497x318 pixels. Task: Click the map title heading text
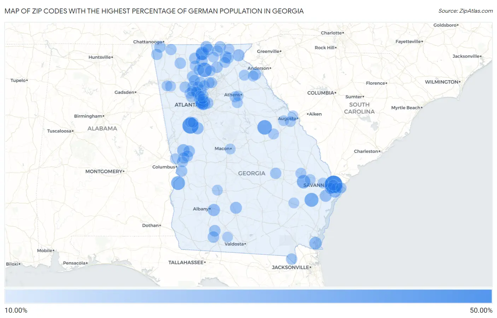pyautogui.click(x=154, y=11)
